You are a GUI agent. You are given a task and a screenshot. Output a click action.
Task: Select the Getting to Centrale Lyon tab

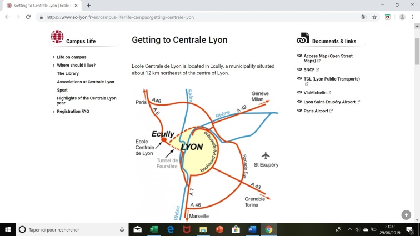coord(42,6)
